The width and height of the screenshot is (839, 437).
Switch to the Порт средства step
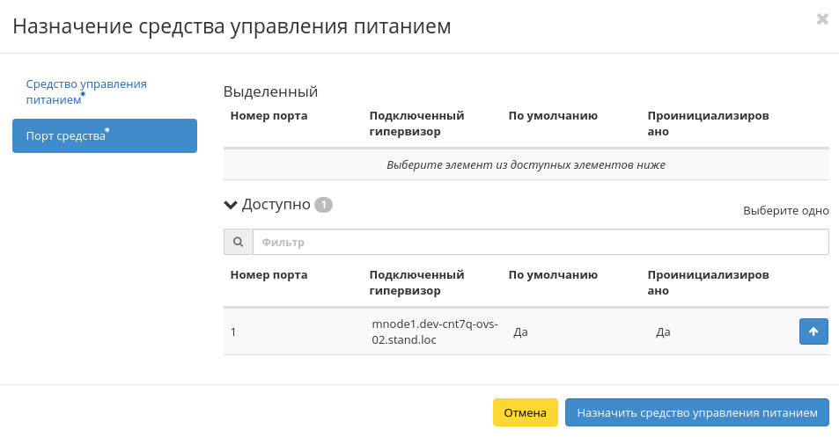click(104, 135)
